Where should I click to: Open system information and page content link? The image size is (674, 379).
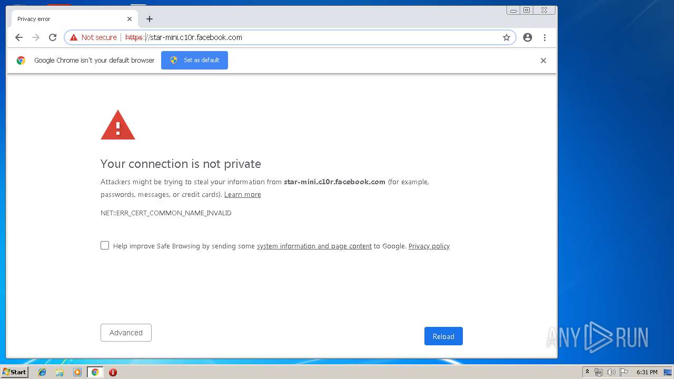(314, 246)
